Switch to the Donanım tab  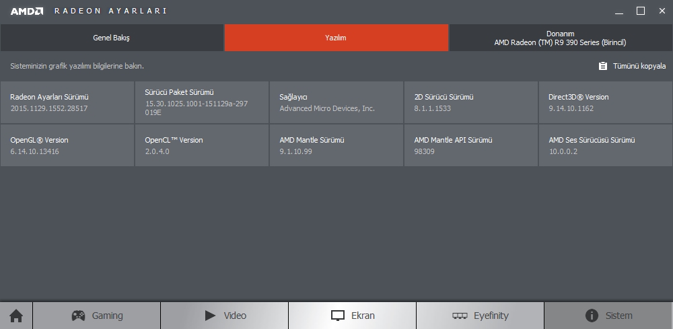tap(561, 38)
